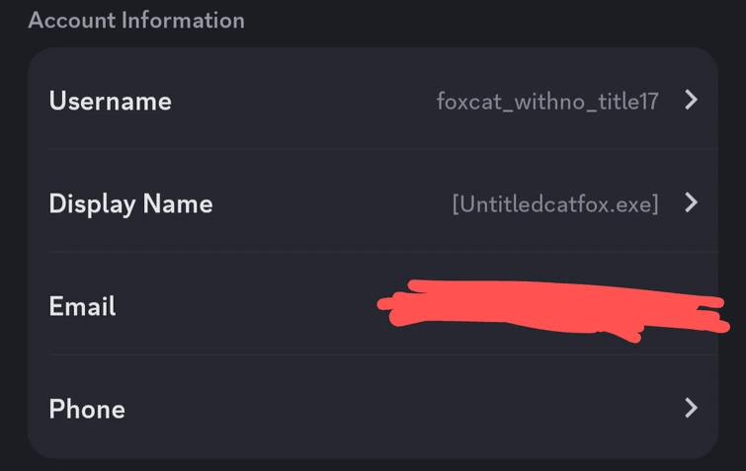Click the display name value [Untitledcatfox.exe]

[554, 203]
